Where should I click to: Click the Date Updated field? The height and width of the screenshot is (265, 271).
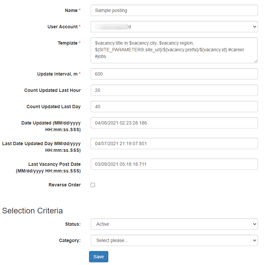(x=174, y=123)
